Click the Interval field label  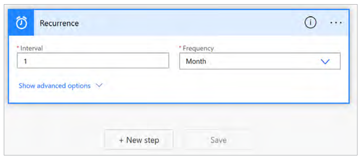(x=31, y=48)
